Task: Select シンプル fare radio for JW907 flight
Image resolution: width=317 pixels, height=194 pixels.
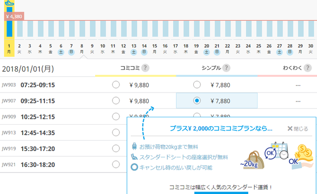Action: 197,100
